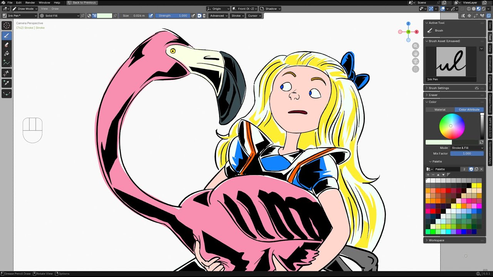Pick a hue on the color wheel
Viewport: 493px width, 277px height.
pos(452,126)
